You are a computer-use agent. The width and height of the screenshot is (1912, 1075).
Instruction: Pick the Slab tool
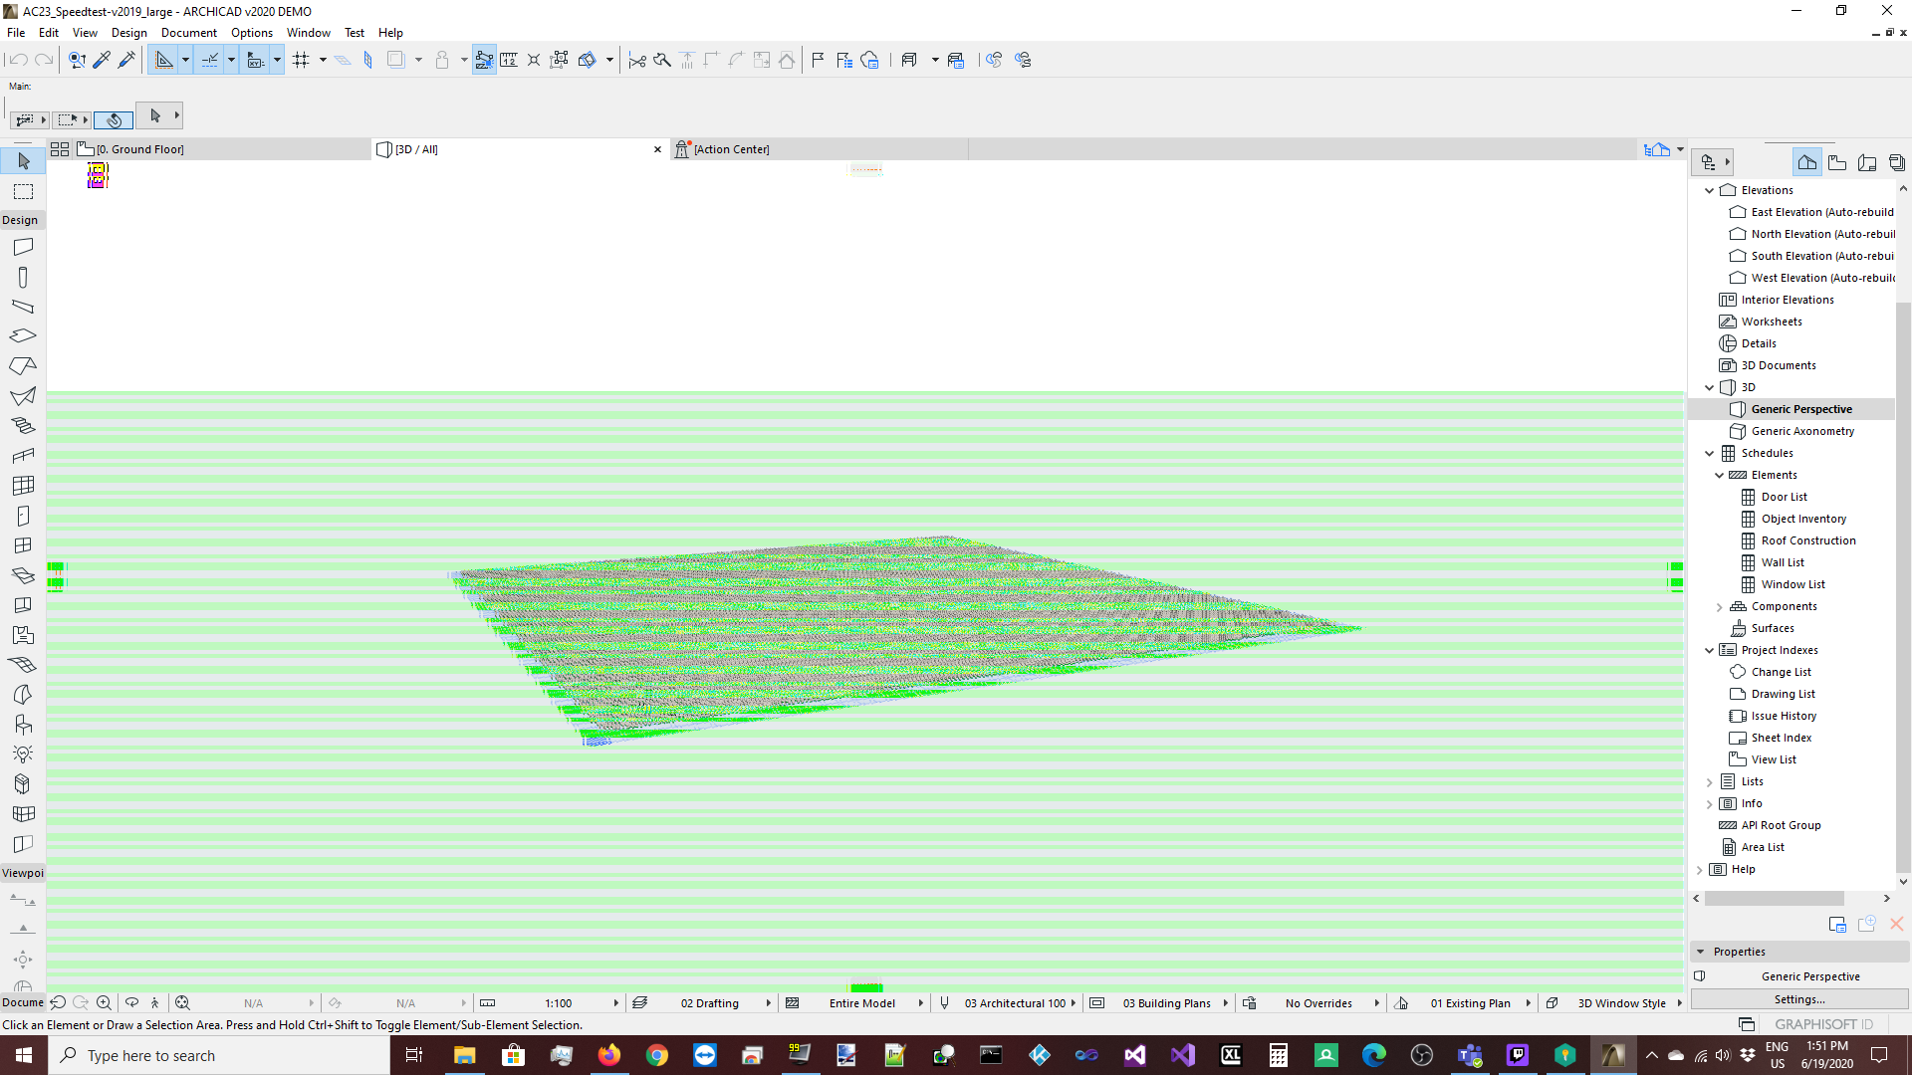click(x=22, y=335)
